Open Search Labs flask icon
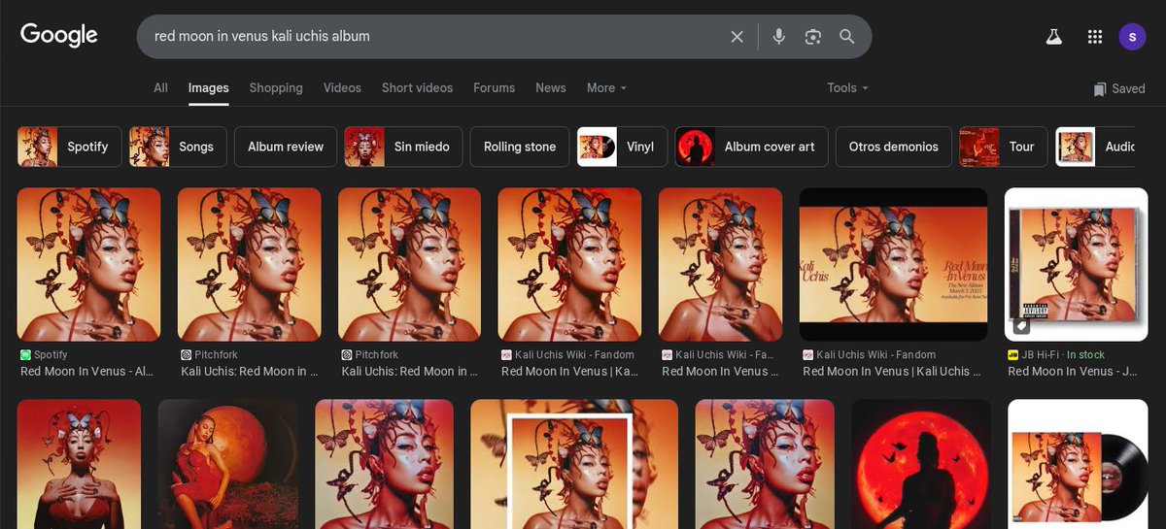This screenshot has width=1166, height=529. 1053,37
